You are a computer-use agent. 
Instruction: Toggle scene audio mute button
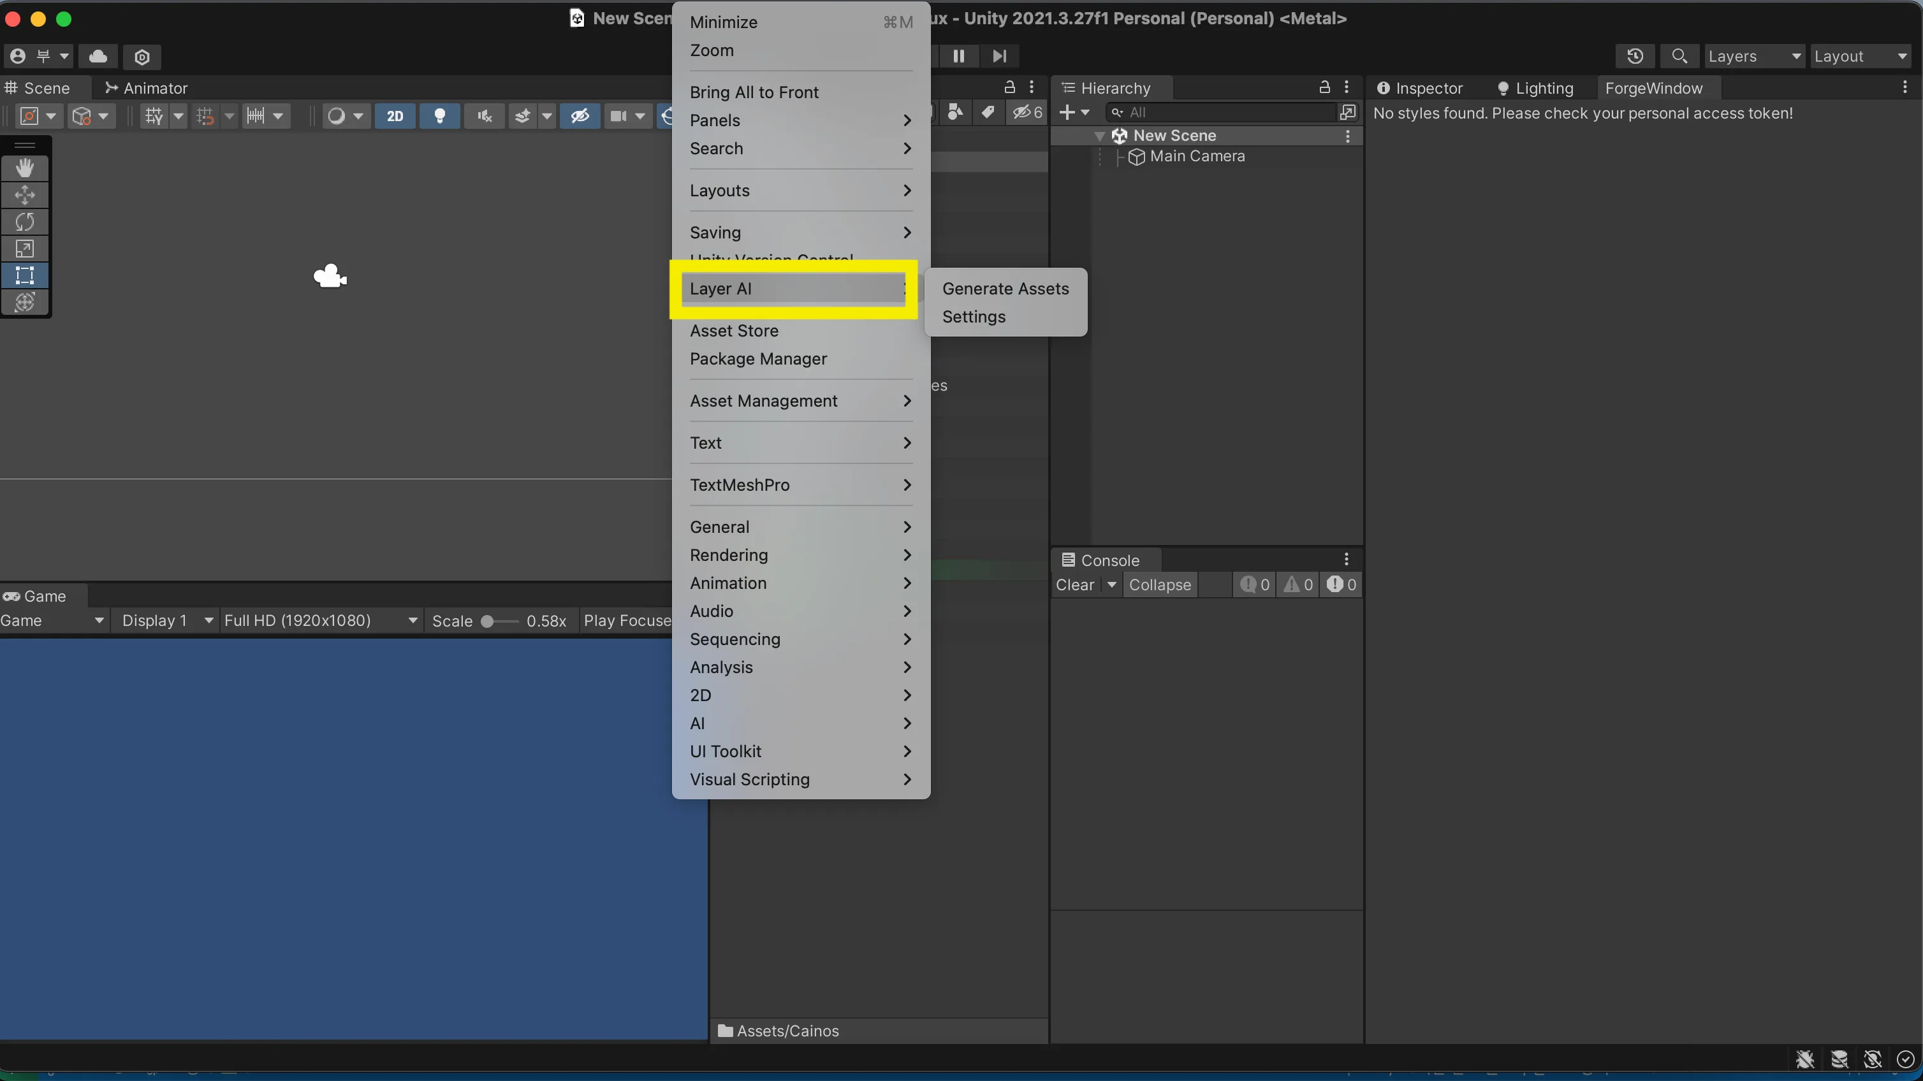(x=485, y=115)
